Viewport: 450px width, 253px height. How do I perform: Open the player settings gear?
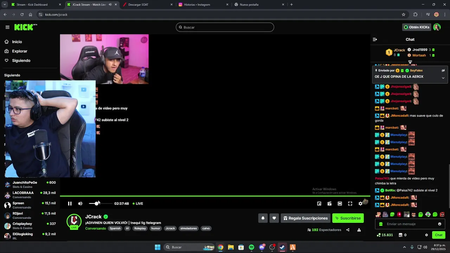tap(360, 203)
